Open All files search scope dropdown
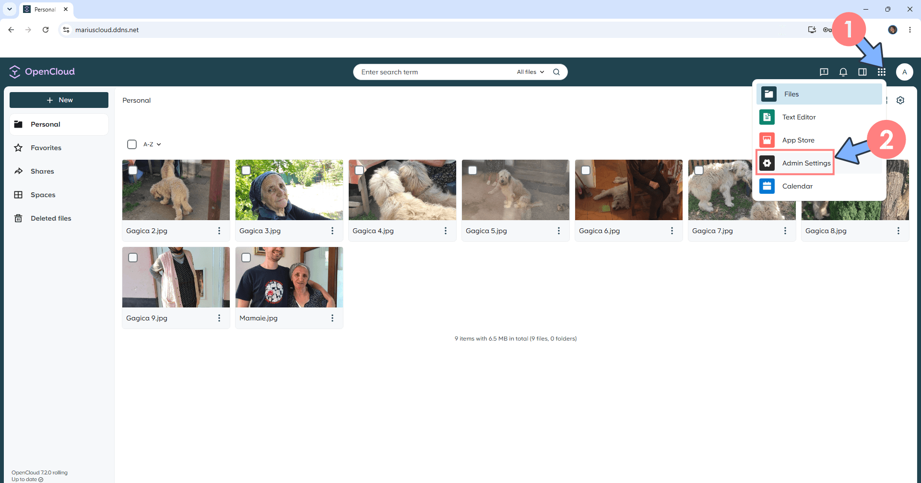 coord(531,72)
